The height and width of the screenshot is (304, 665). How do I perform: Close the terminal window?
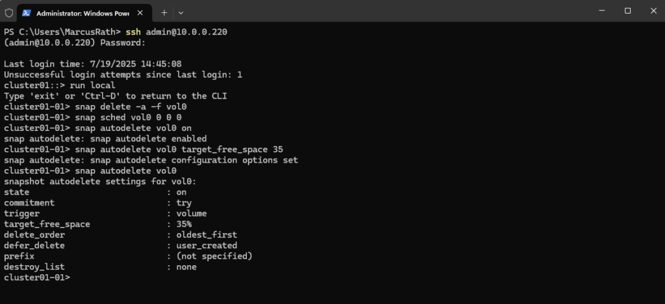coord(653,11)
